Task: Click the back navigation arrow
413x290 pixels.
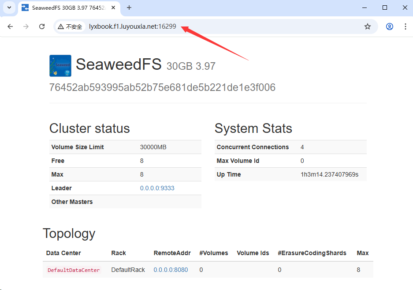Action: click(x=10, y=26)
